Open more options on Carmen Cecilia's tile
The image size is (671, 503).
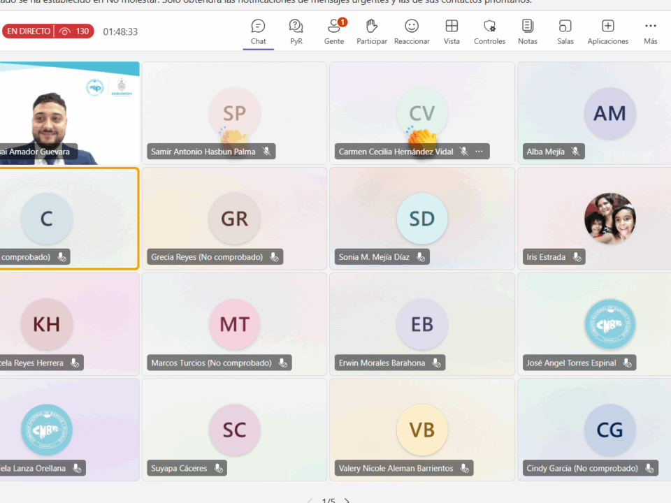[x=479, y=152]
